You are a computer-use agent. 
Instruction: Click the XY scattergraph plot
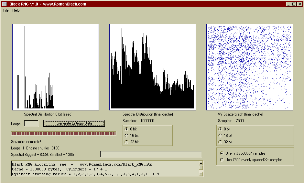(250, 67)
